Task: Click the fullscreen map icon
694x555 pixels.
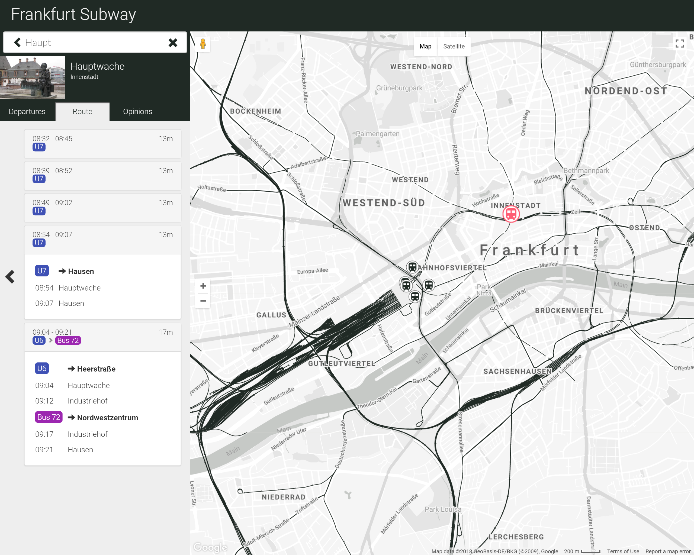Action: click(x=680, y=43)
